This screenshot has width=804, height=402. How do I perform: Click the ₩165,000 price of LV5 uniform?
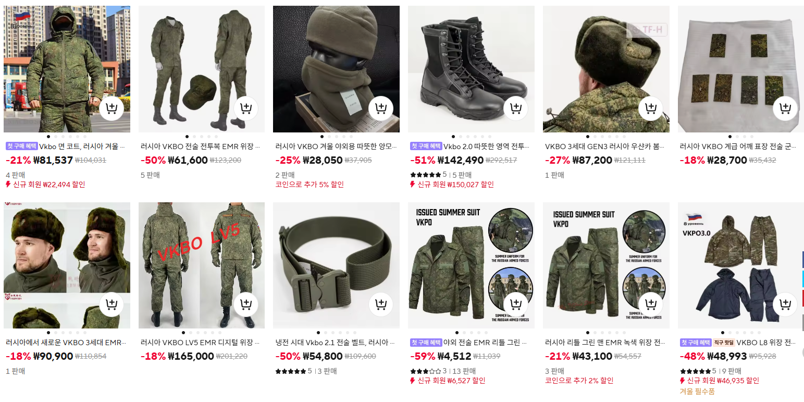pyautogui.click(x=190, y=357)
